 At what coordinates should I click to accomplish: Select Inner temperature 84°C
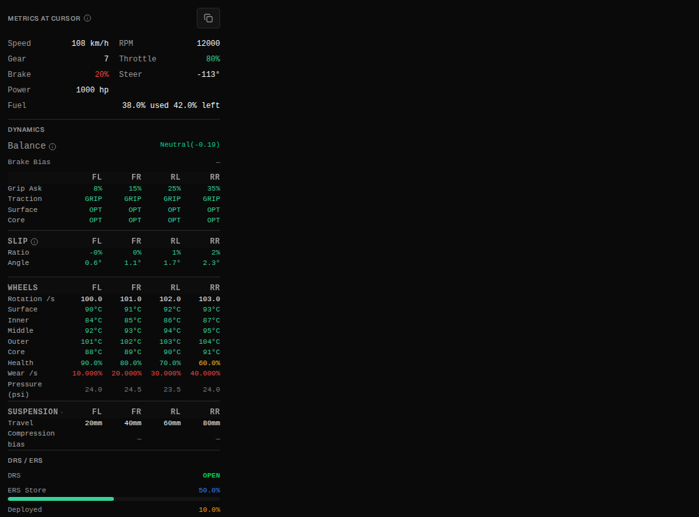(x=93, y=321)
